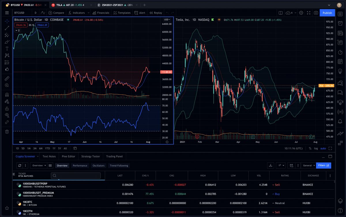Change the BTCUSD symbol search field
The width and height of the screenshot is (346, 217).
[x=22, y=13]
